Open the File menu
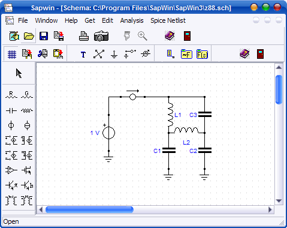The height and width of the screenshot is (228, 287). click(23, 20)
